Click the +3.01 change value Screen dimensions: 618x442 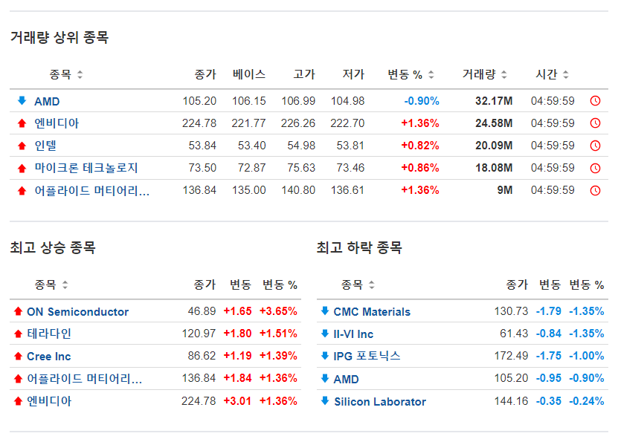coord(237,401)
